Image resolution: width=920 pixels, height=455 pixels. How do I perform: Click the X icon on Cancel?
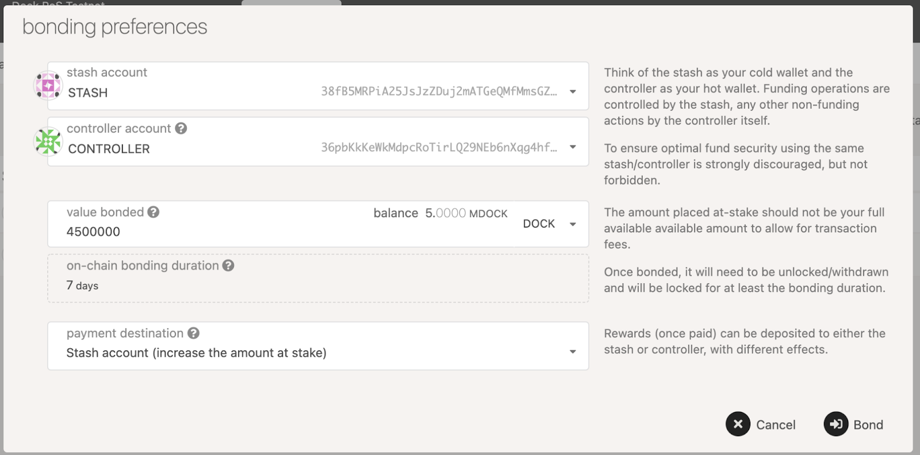pyautogui.click(x=738, y=424)
